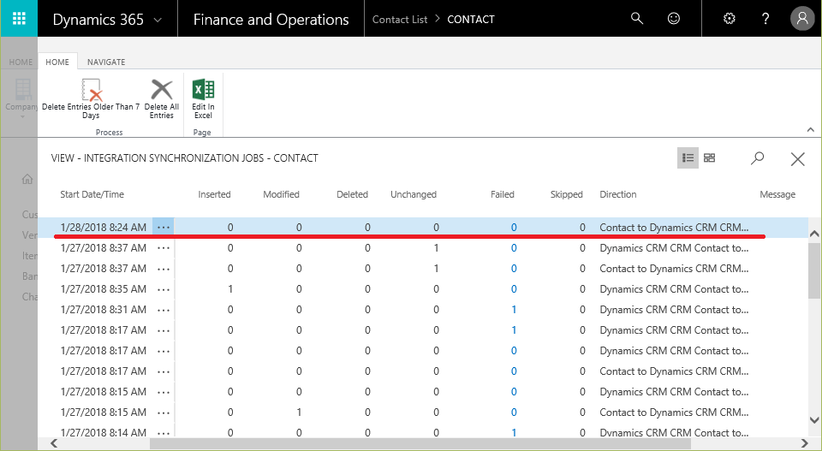Open the Dynamics 365 dropdown chevron
Viewport: 822px width, 451px height.
(x=158, y=20)
